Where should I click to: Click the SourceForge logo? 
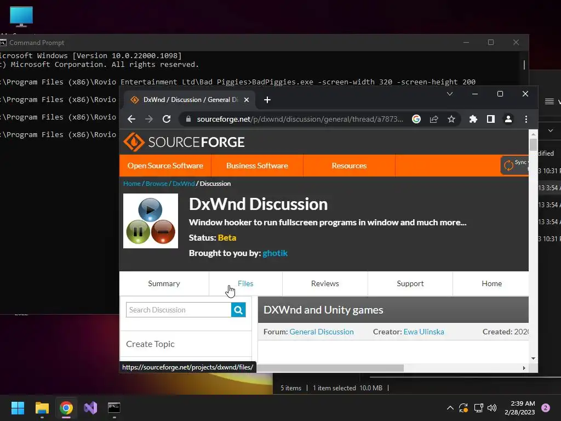[184, 142]
